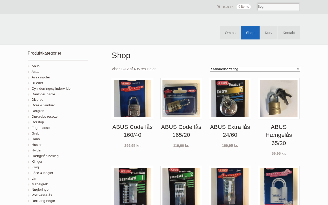View the Møbelgreb category
The height and width of the screenshot is (205, 328).
40,184
